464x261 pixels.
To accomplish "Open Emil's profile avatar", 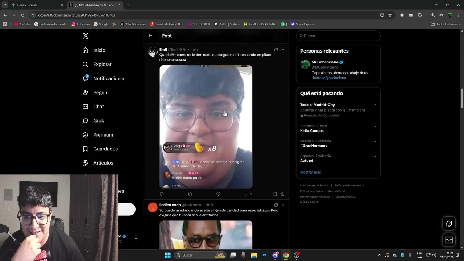I will point(153,52).
